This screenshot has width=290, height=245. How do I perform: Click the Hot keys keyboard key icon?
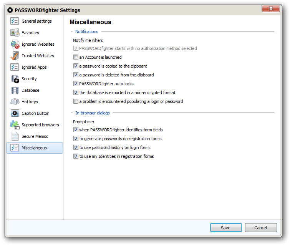click(15, 102)
